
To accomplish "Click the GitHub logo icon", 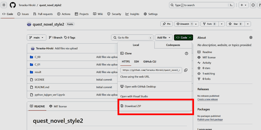I will point(13,5).
